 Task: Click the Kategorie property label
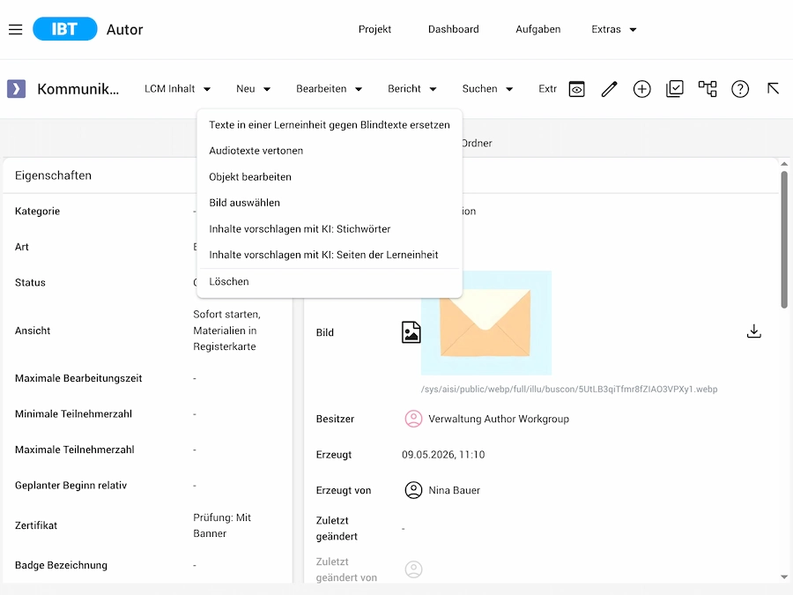(x=37, y=211)
